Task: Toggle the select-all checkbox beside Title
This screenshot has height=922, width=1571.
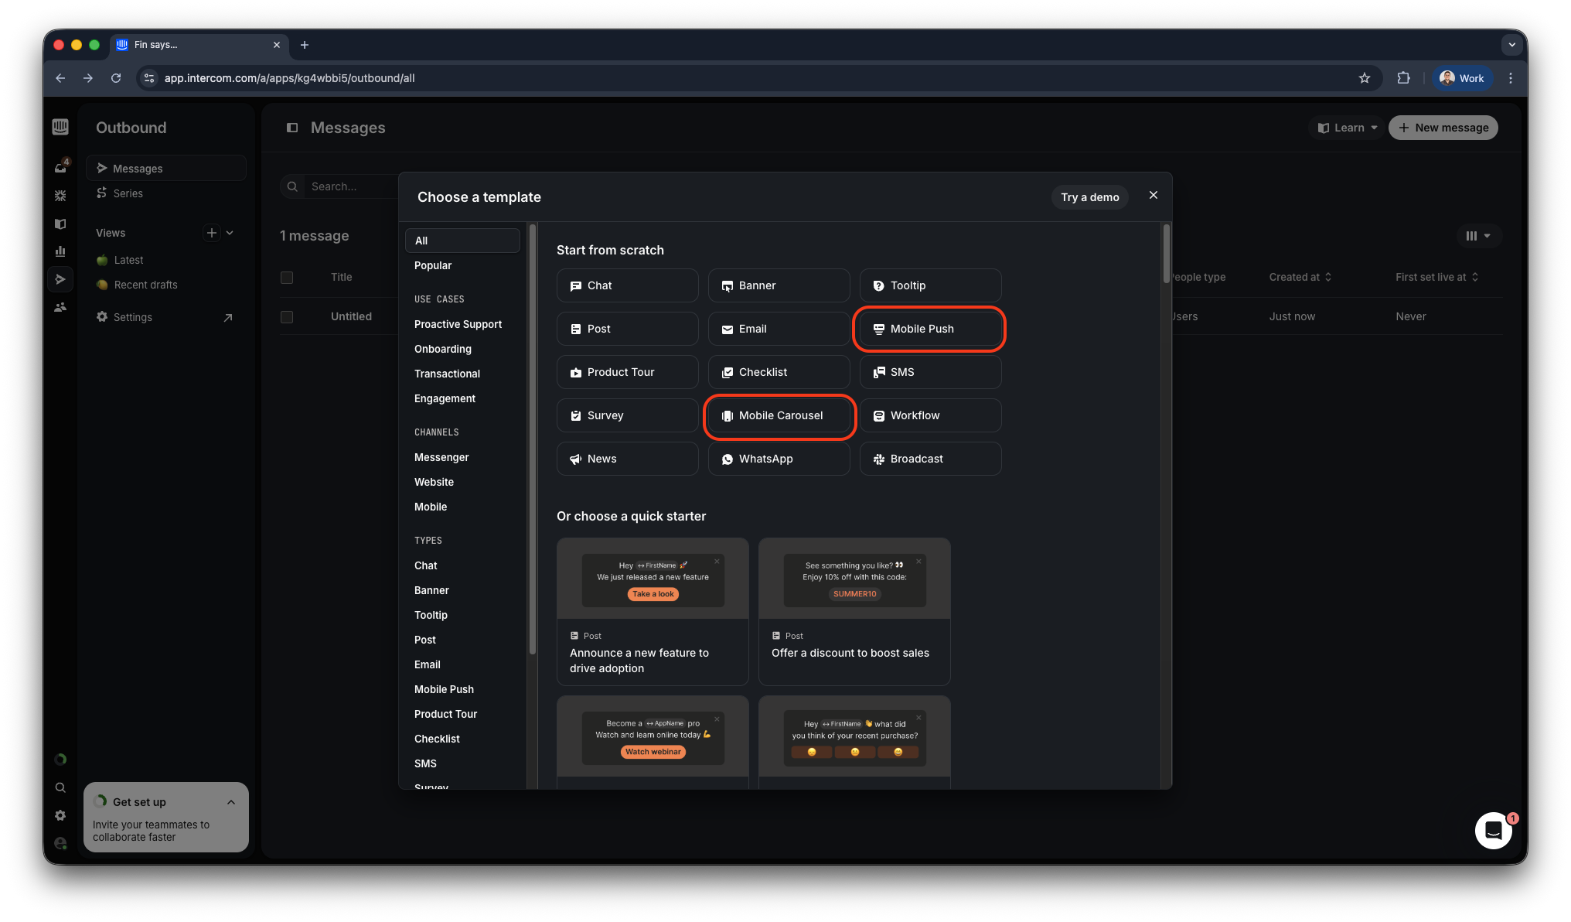Action: pyautogui.click(x=287, y=277)
